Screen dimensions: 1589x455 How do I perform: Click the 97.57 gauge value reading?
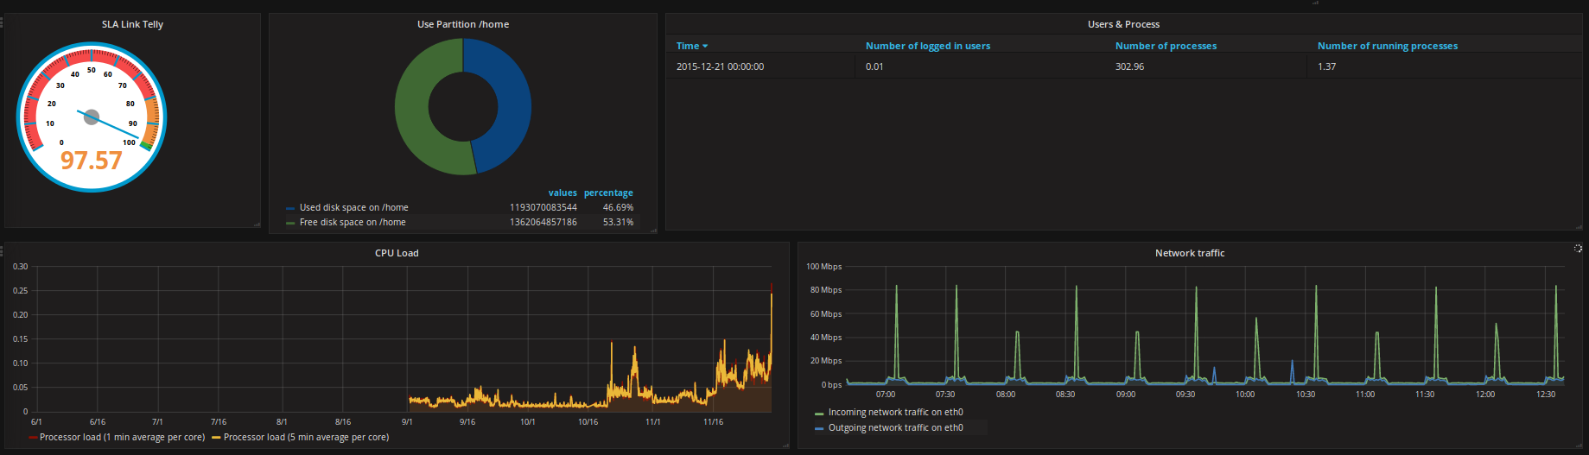click(92, 161)
